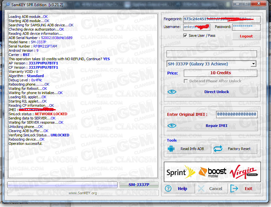Image resolution: width=271 pixels, height=207 pixels.
Task: Click the Tools group label
Action: coord(172,140)
